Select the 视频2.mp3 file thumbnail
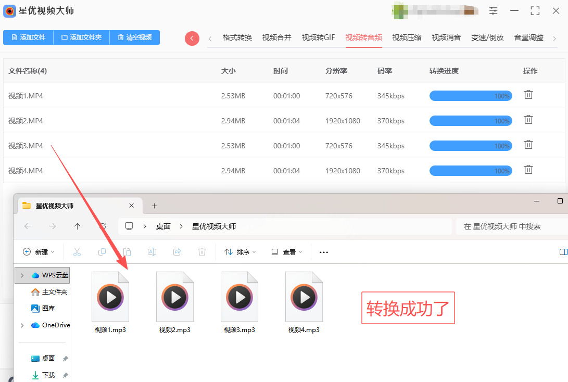Screen dimensions: 568x382 coord(175,298)
